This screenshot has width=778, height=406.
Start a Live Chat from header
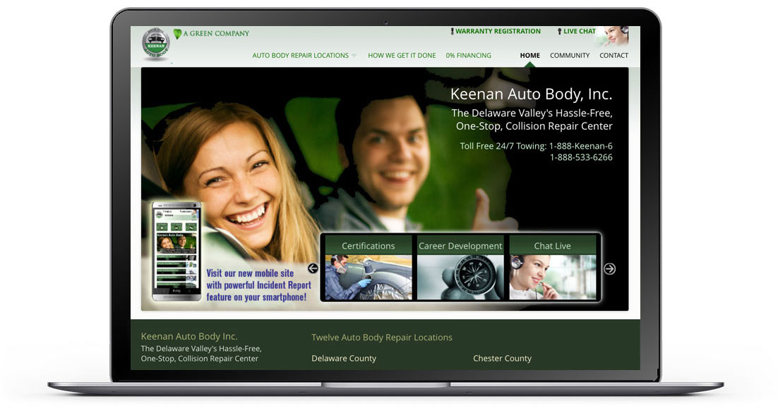coord(579,32)
